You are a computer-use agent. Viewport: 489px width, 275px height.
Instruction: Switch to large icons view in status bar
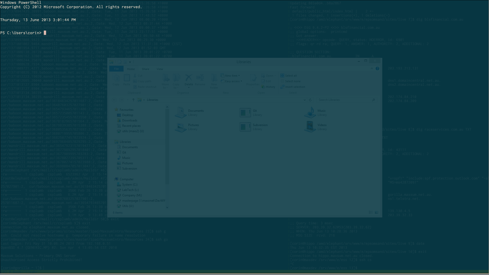[376, 212]
